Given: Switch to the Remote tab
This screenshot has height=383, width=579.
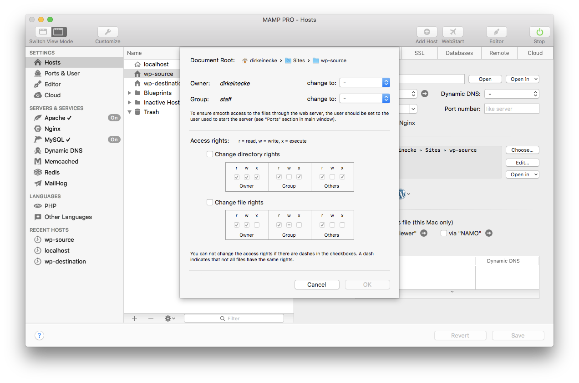Looking at the screenshot, I should click(x=499, y=53).
